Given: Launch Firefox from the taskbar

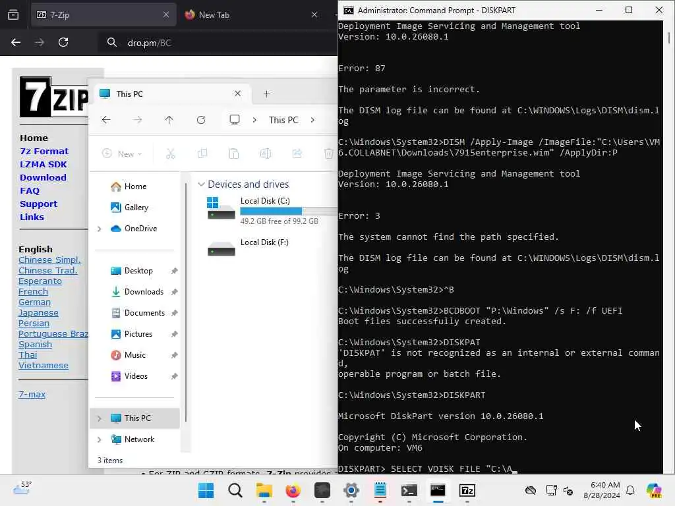Looking at the screenshot, I should [x=293, y=490].
